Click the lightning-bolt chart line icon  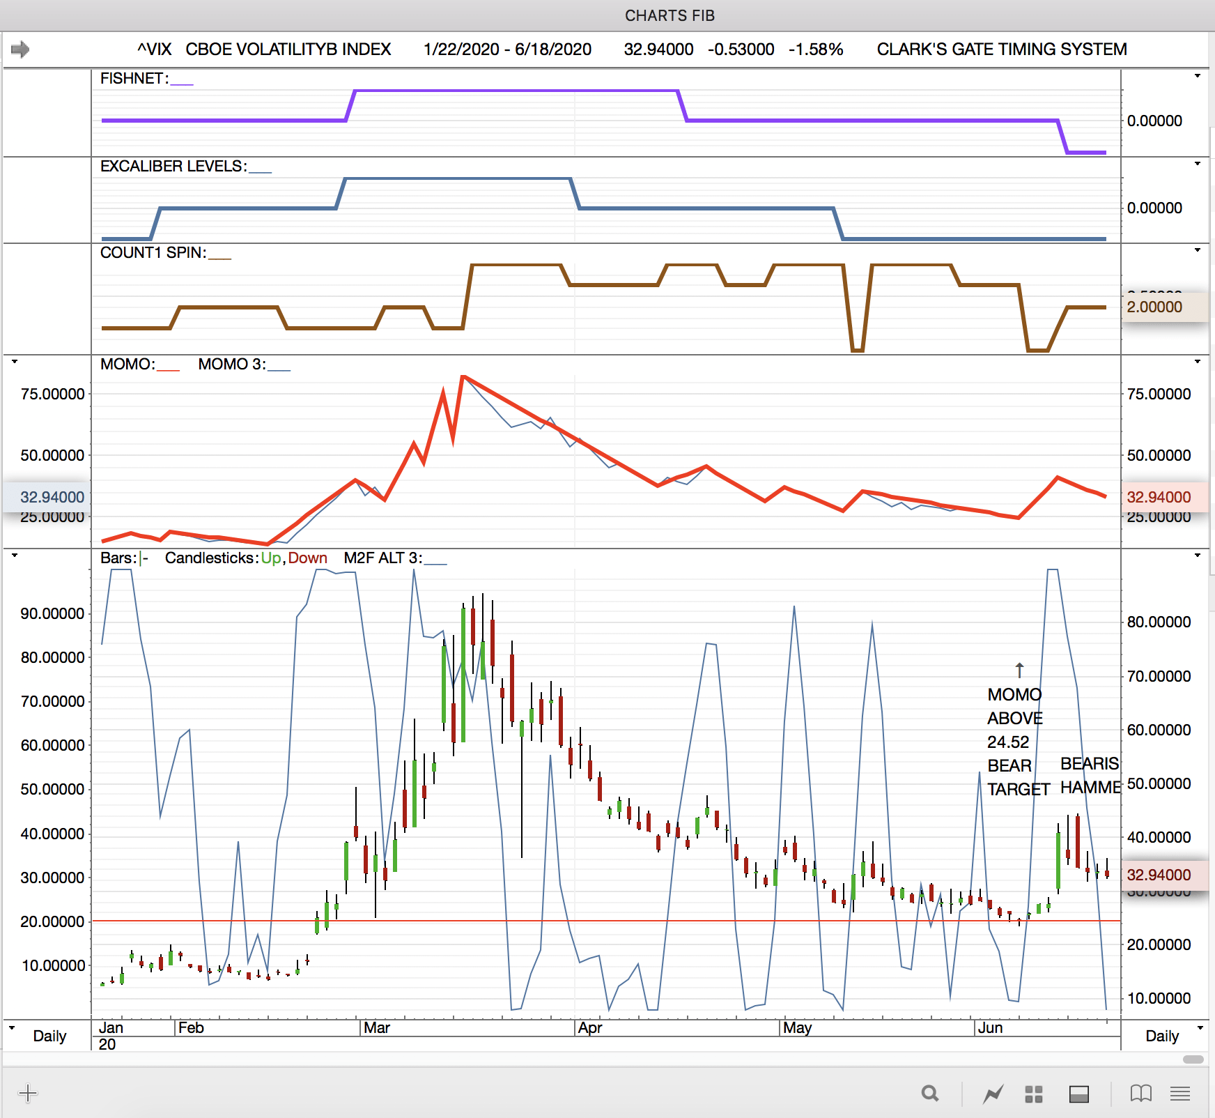click(993, 1094)
